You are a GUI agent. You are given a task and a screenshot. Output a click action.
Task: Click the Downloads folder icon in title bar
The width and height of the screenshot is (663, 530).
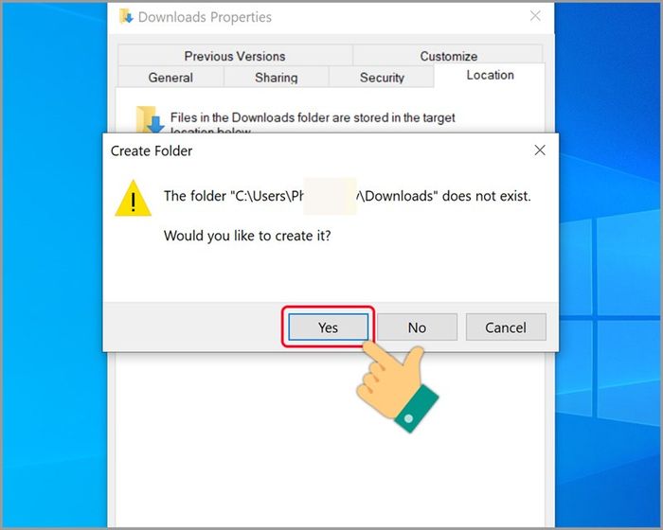[126, 16]
